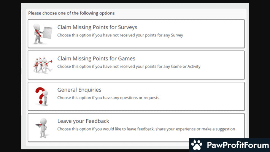This screenshot has width=270, height=152.
Task: Click the share your experience description text
Action: 146,129
